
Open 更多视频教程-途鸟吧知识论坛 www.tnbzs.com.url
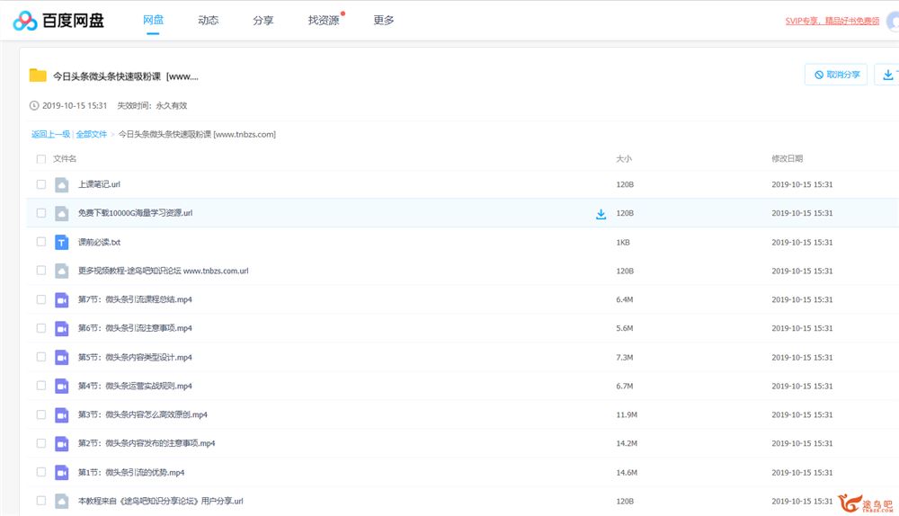[164, 271]
